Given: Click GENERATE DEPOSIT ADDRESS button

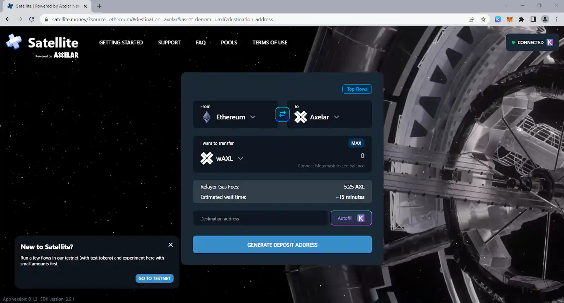Looking at the screenshot, I should pos(282,245).
